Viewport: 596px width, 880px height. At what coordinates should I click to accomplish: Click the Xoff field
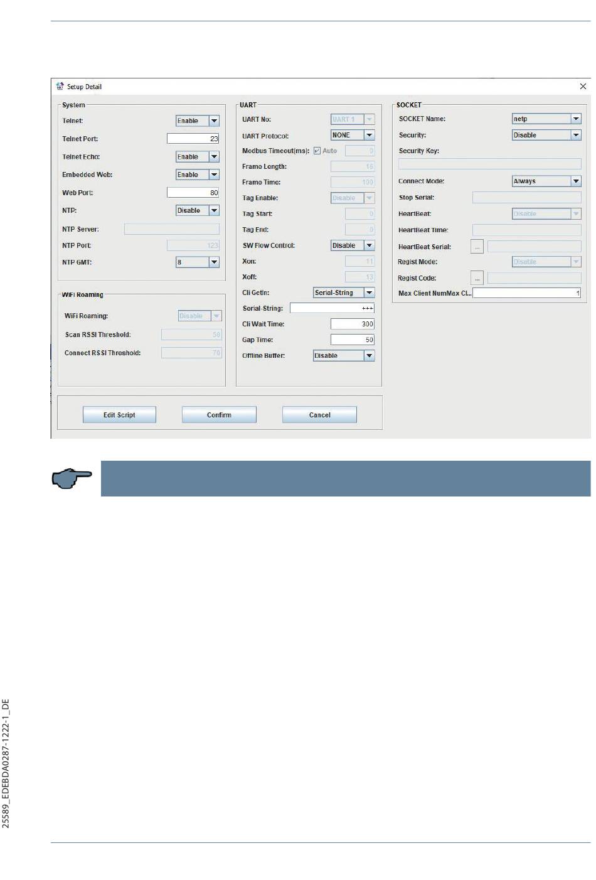[360, 277]
